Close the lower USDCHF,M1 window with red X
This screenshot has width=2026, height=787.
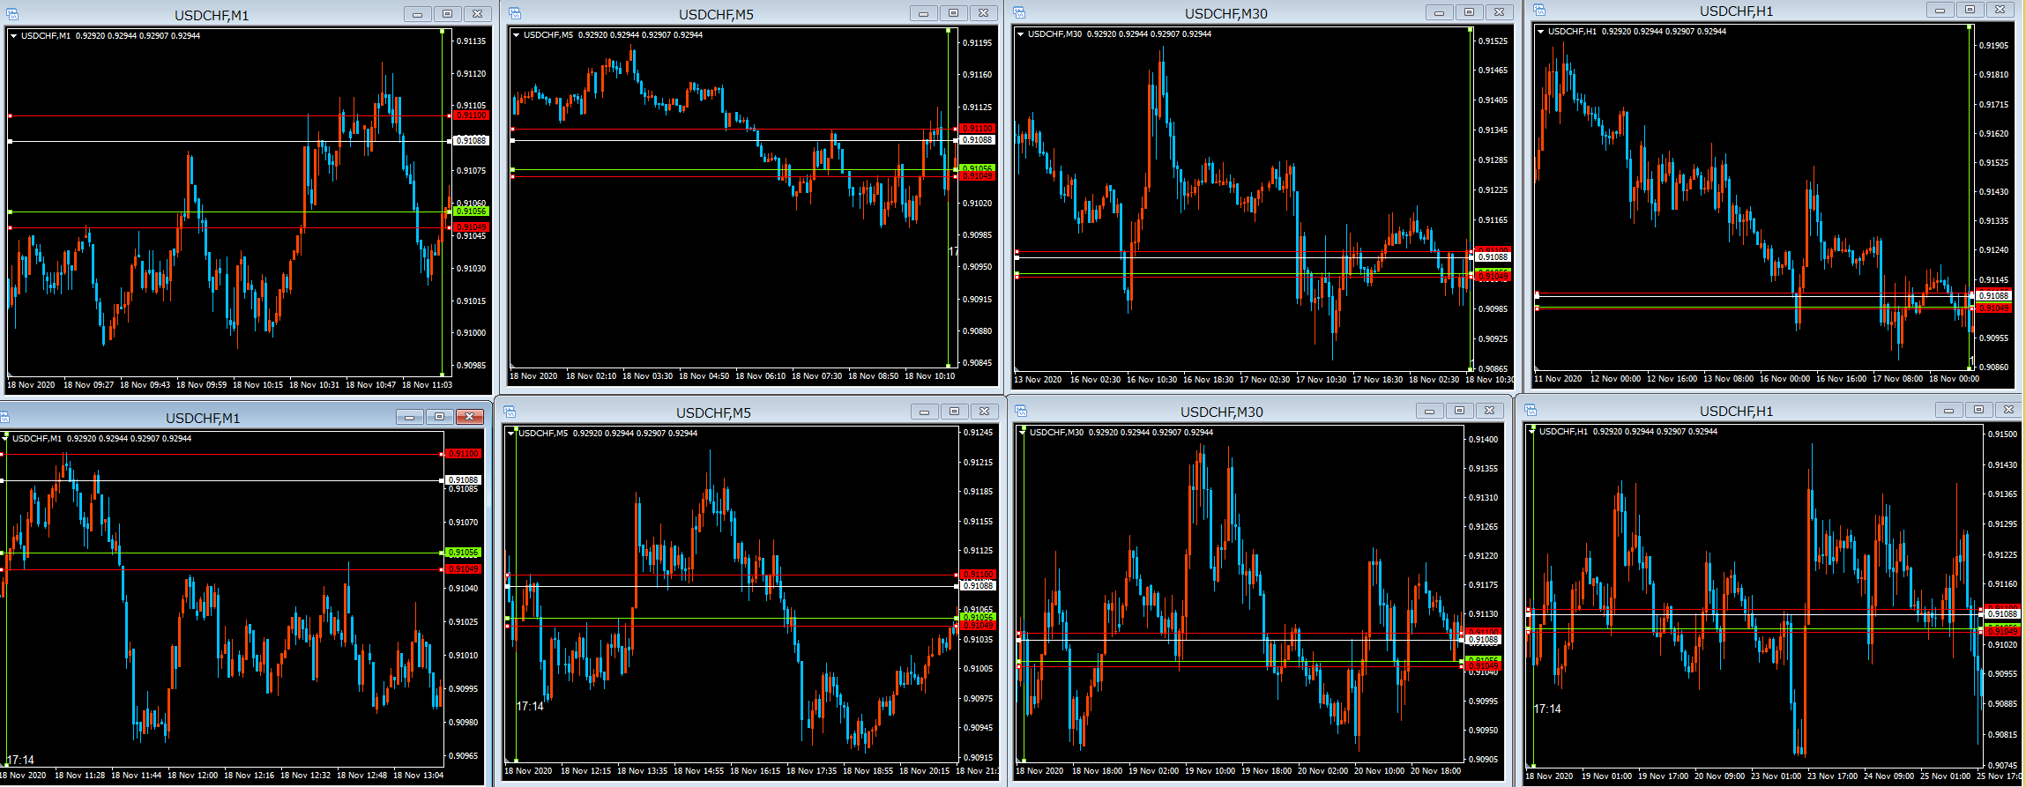point(469,417)
